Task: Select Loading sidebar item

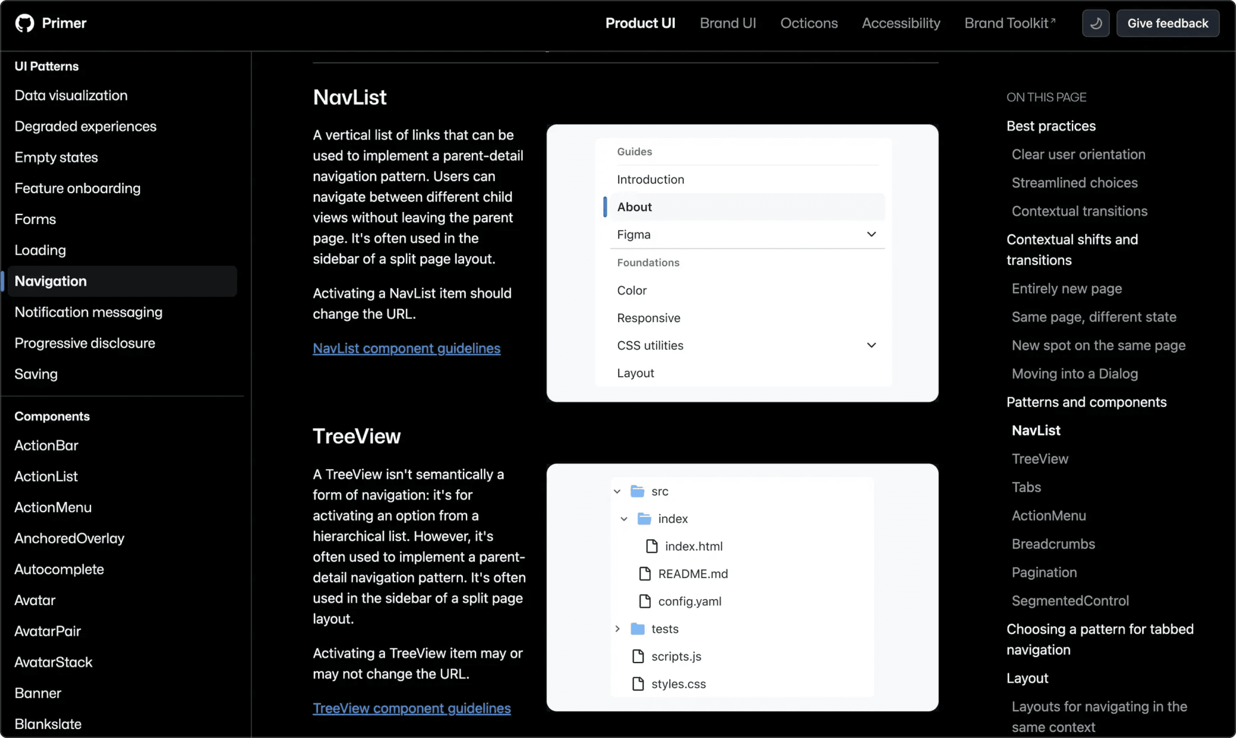Action: click(x=40, y=250)
